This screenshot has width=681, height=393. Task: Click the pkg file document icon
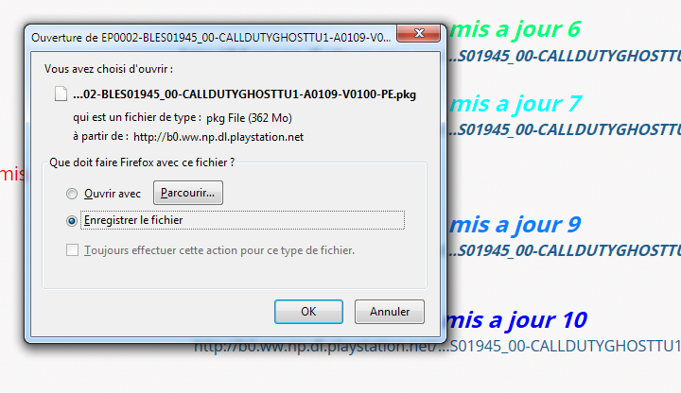coord(61,94)
